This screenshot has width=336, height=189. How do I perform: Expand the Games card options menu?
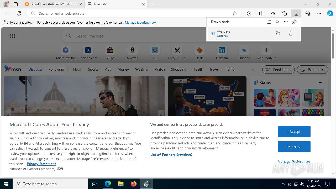point(320,82)
